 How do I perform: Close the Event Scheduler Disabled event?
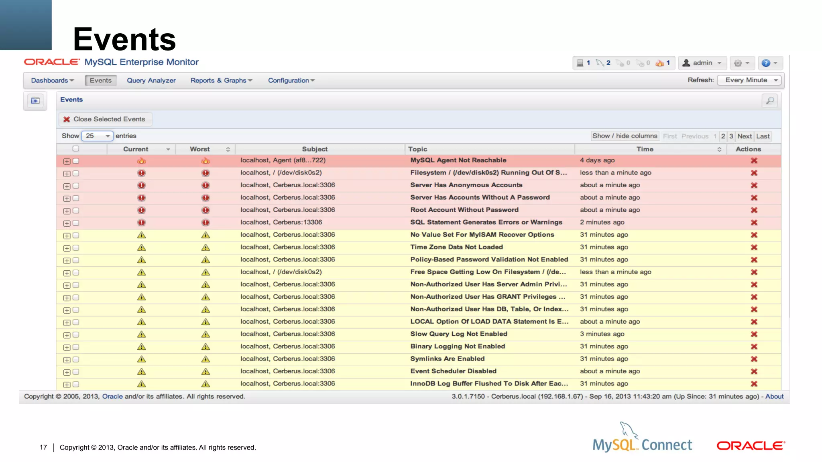754,371
